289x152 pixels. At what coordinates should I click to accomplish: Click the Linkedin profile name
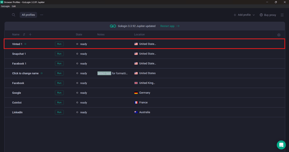coord(17,113)
